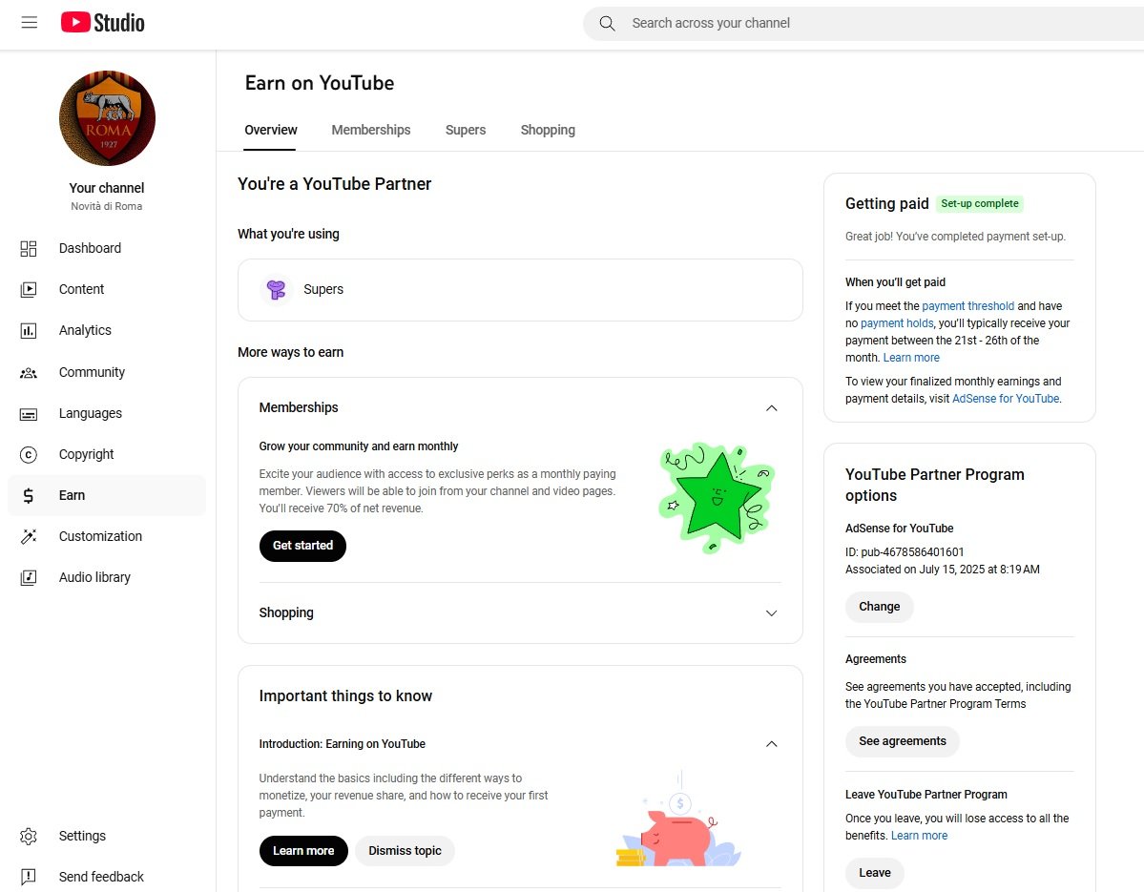Switch to the Memberships tab
Screen dimensions: 1144x892
point(370,130)
